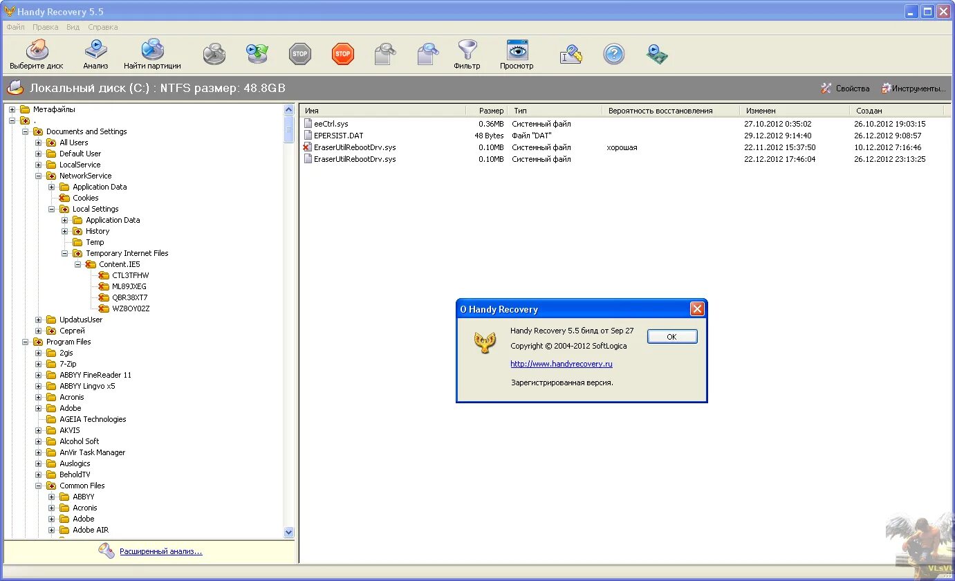This screenshot has width=955, height=581.
Task: Open the Вид menu
Action: (x=73, y=27)
